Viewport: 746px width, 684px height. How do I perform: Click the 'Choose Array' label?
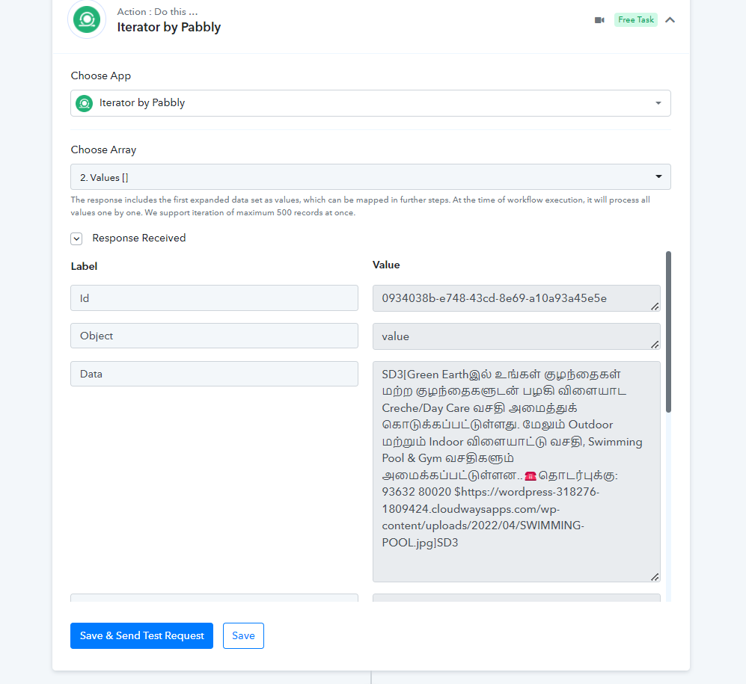(x=103, y=150)
